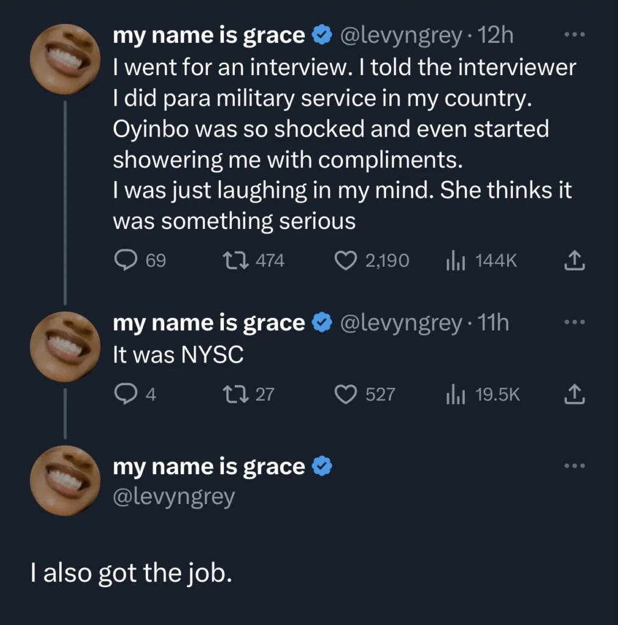Open the first tweet's profile picture
Screen dimensions: 618x625
[65, 59]
